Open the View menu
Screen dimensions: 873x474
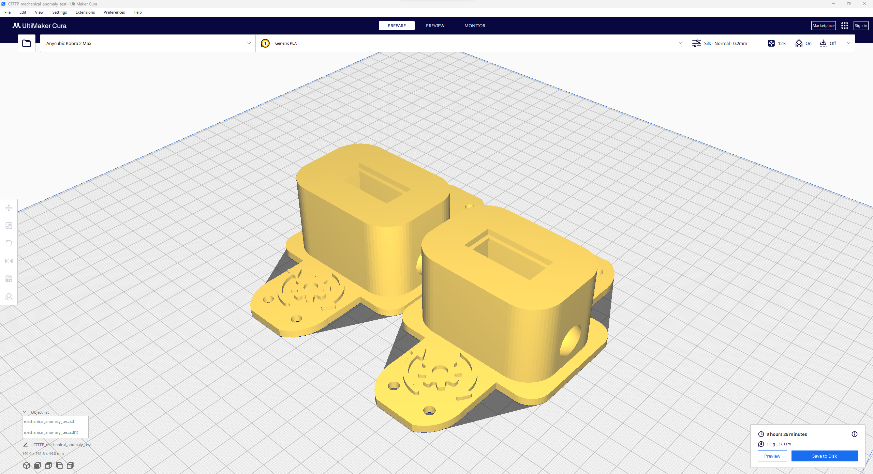[39, 12]
